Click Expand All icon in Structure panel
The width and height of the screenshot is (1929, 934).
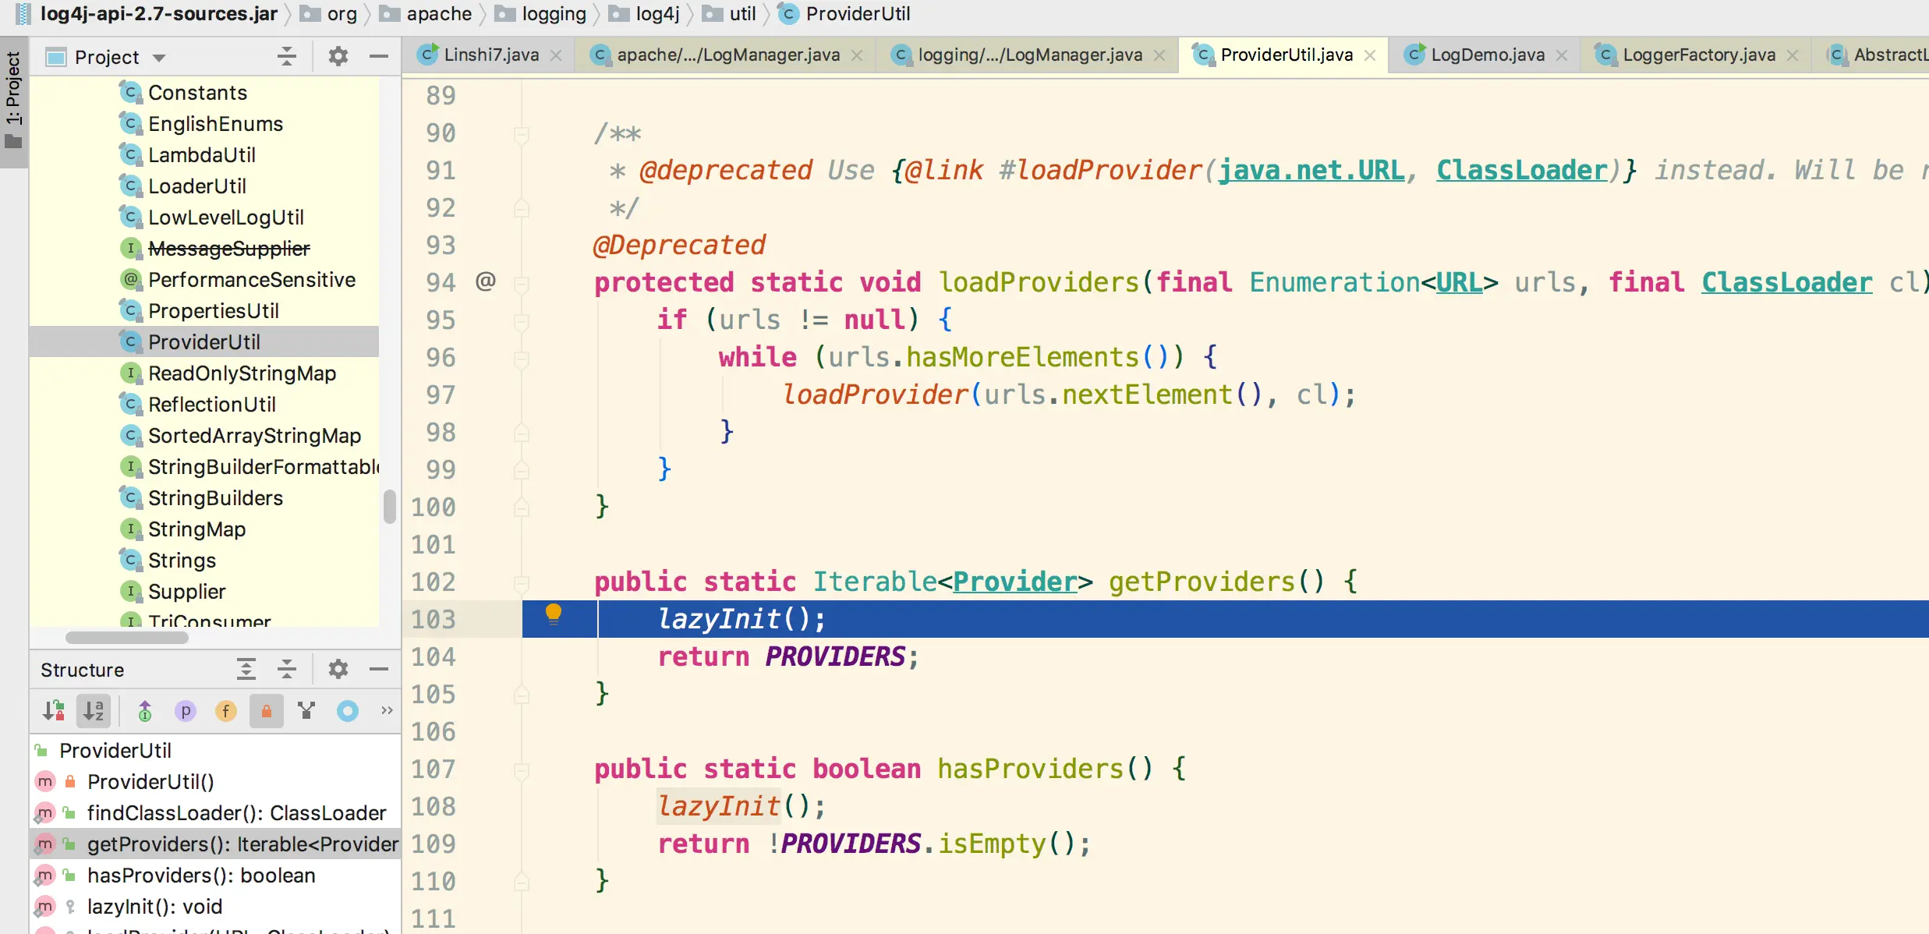246,669
